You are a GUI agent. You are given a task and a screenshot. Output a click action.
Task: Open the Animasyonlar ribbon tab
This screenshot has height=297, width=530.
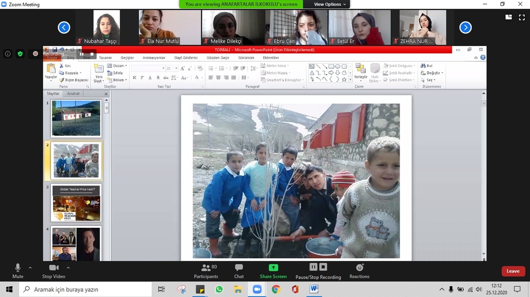pos(154,58)
